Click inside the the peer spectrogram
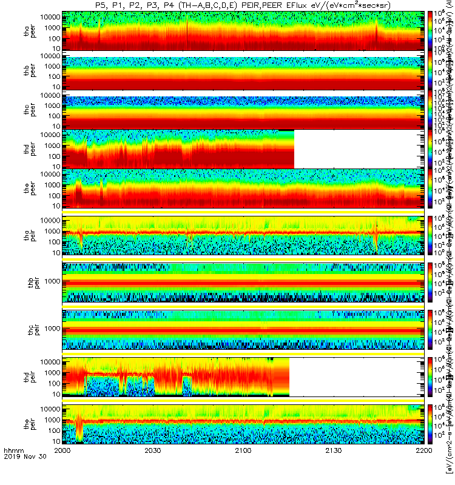The height and width of the screenshot is (485, 455). (243, 188)
